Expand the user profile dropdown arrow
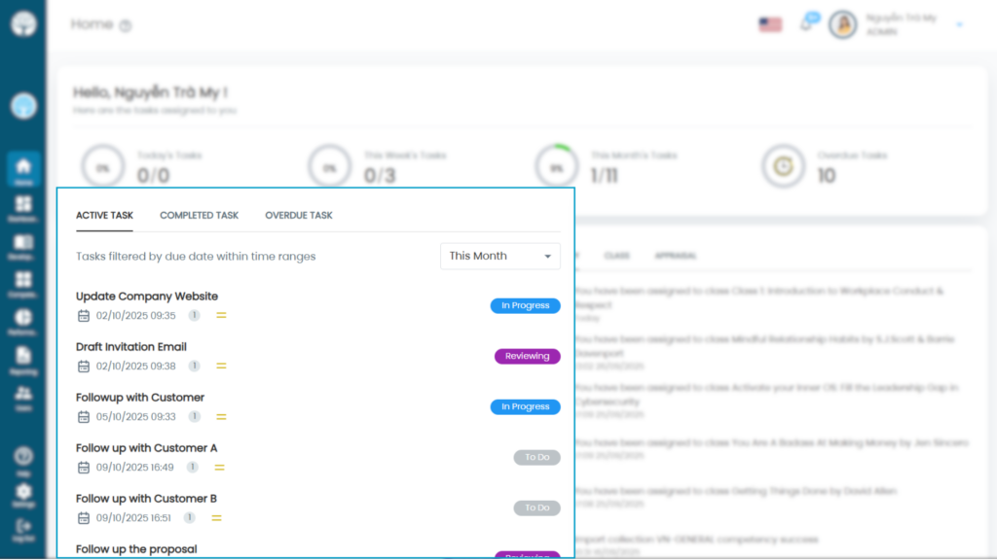This screenshot has height=560, width=997. click(960, 24)
